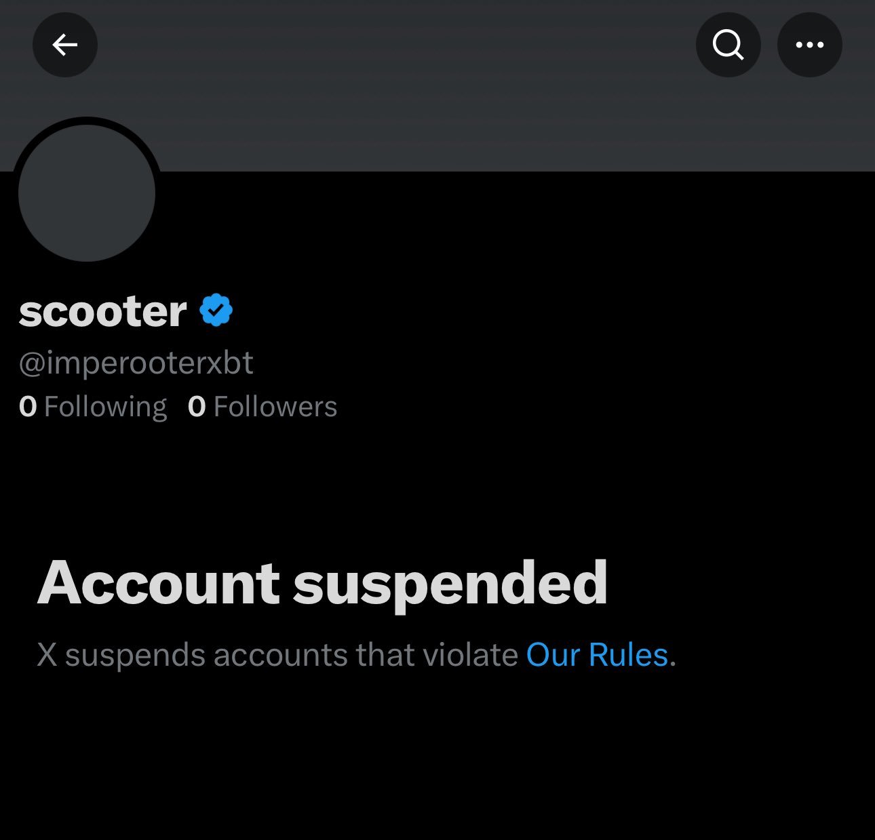Open the three-dot more options menu
This screenshot has width=875, height=840.
[x=809, y=45]
